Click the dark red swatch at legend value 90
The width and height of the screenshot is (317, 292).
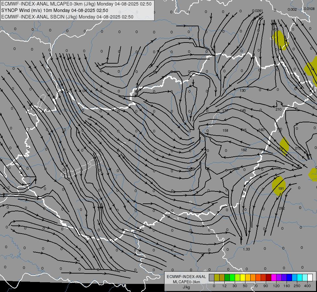269,277
